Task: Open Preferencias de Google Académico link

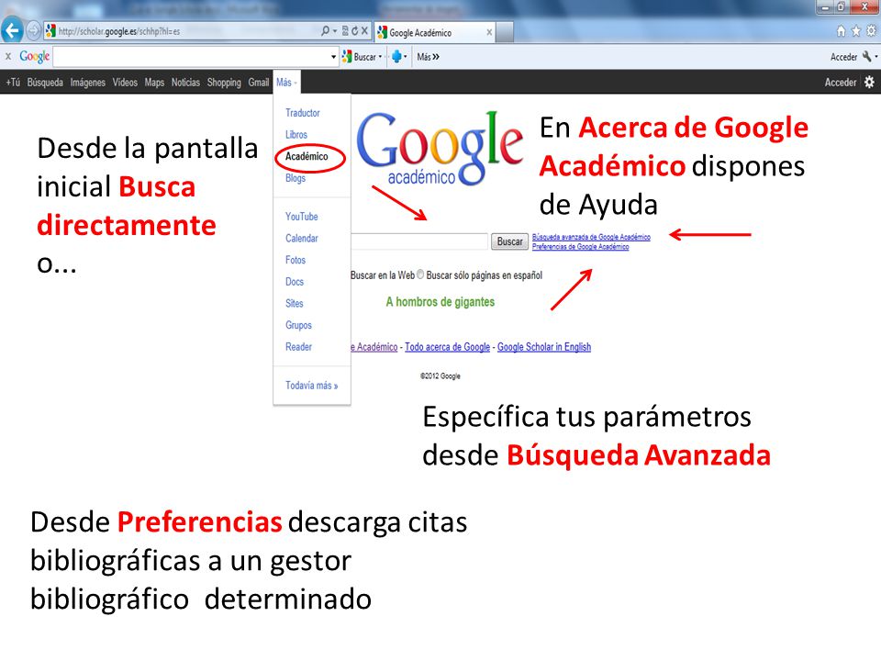Action: [x=580, y=247]
